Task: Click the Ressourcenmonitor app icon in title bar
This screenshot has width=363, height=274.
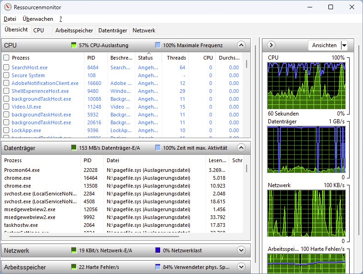Action: (x=7, y=7)
